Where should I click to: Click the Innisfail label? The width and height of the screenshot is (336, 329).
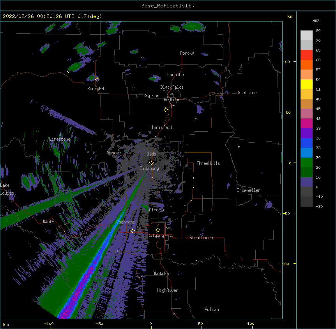162,127
